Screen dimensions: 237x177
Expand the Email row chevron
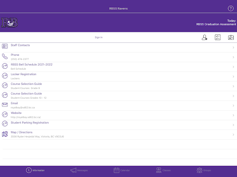(x=233, y=106)
